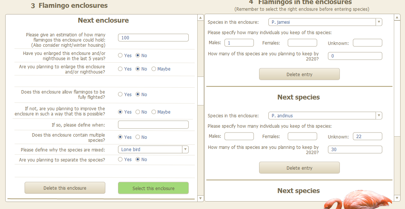Image resolution: width=405 pixels, height=209 pixels.
Task: Set fully flighted flamingos option to Yes
Action: coord(120,95)
